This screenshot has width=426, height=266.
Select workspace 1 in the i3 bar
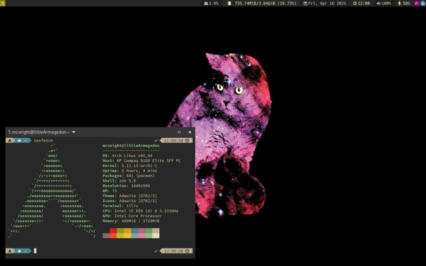2,3
